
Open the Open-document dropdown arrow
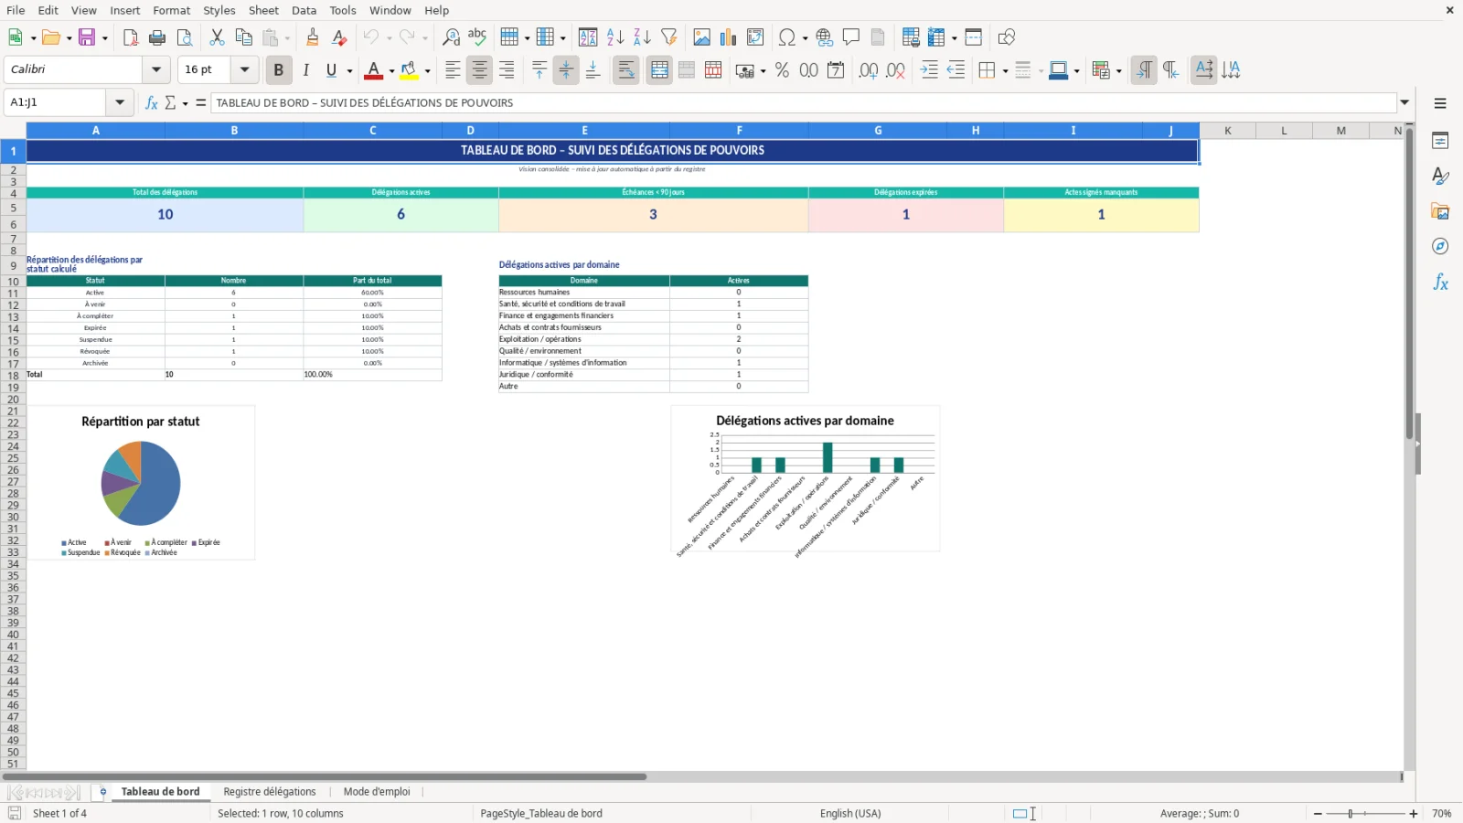point(69,38)
